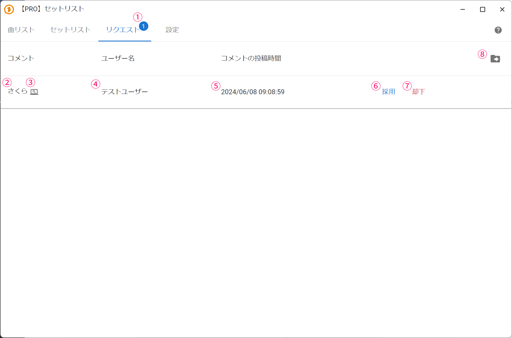
Task: Click the ユーザー名 column header
Action: point(118,58)
